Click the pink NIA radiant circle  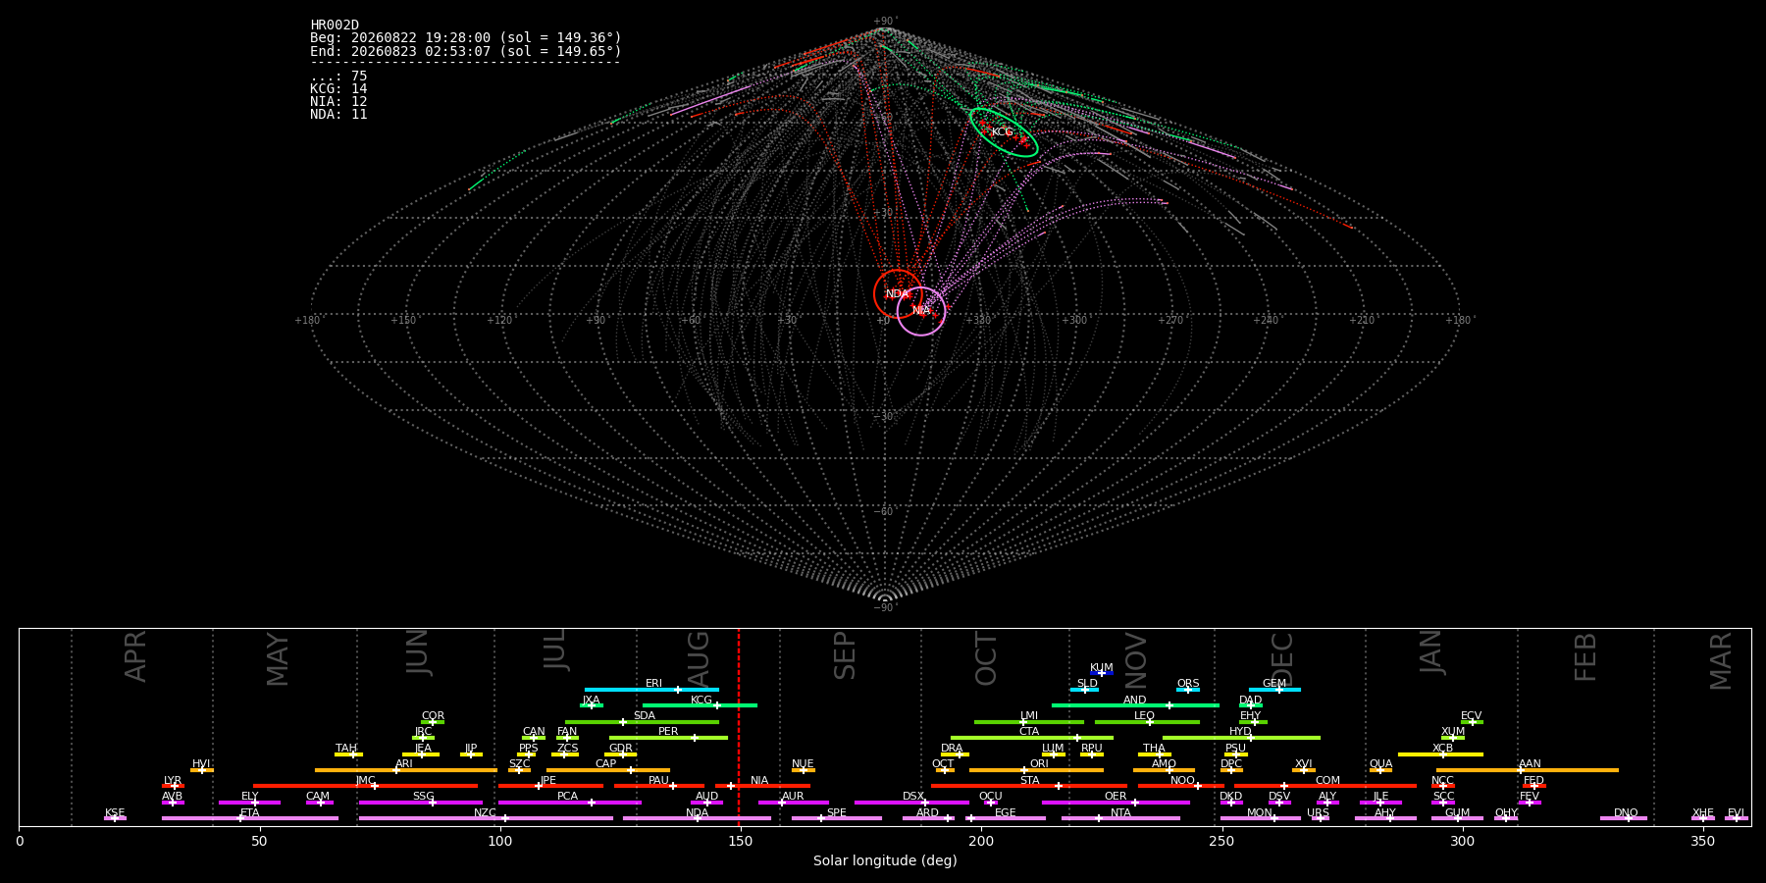click(x=921, y=311)
